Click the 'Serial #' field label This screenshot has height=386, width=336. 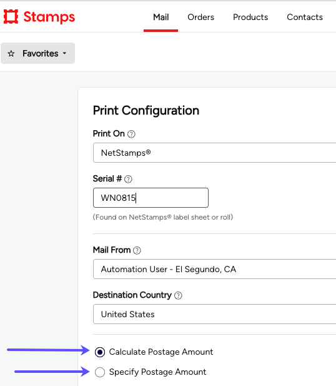point(107,179)
